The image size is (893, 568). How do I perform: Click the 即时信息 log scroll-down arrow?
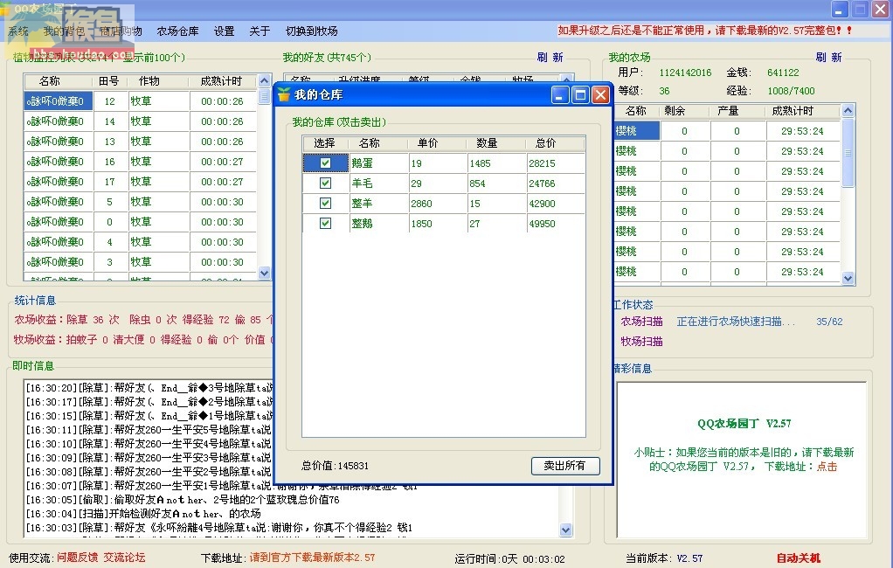click(x=565, y=530)
